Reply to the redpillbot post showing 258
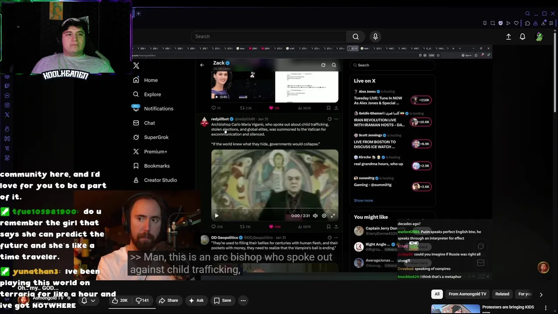The width and height of the screenshot is (558, 314). click(217, 227)
